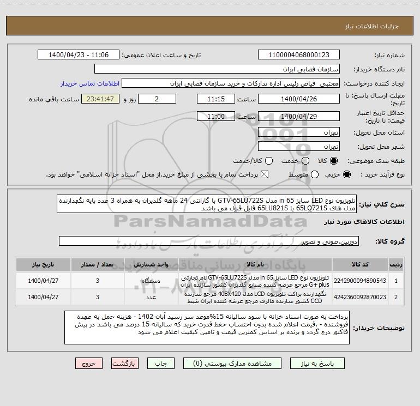This screenshot has height=406, width=420.
Task: Click the نام دستگاه خریدار field
Action: pyautogui.click(x=217, y=69)
